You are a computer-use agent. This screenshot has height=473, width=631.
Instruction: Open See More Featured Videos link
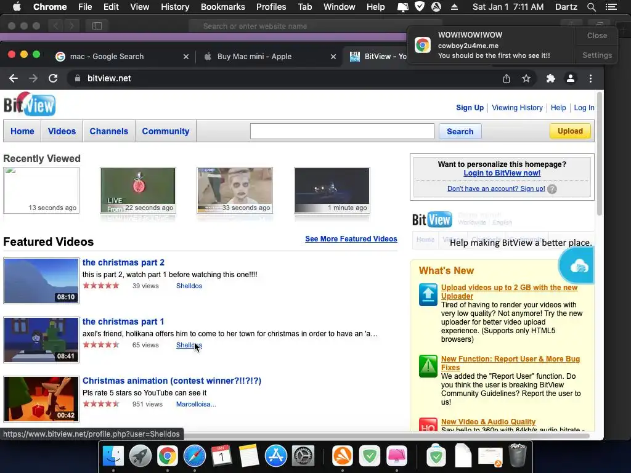click(x=351, y=239)
